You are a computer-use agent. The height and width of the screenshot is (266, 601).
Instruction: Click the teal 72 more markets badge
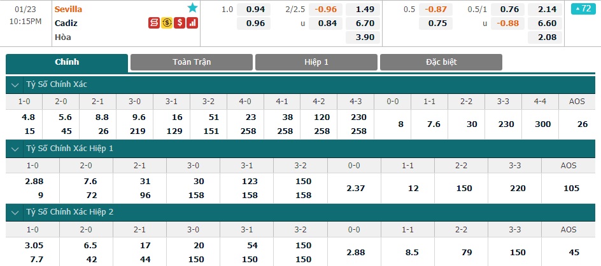(583, 8)
